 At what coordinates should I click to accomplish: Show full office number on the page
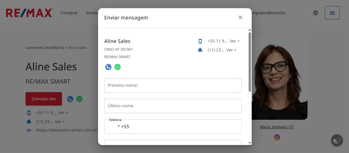(x=60, y=122)
